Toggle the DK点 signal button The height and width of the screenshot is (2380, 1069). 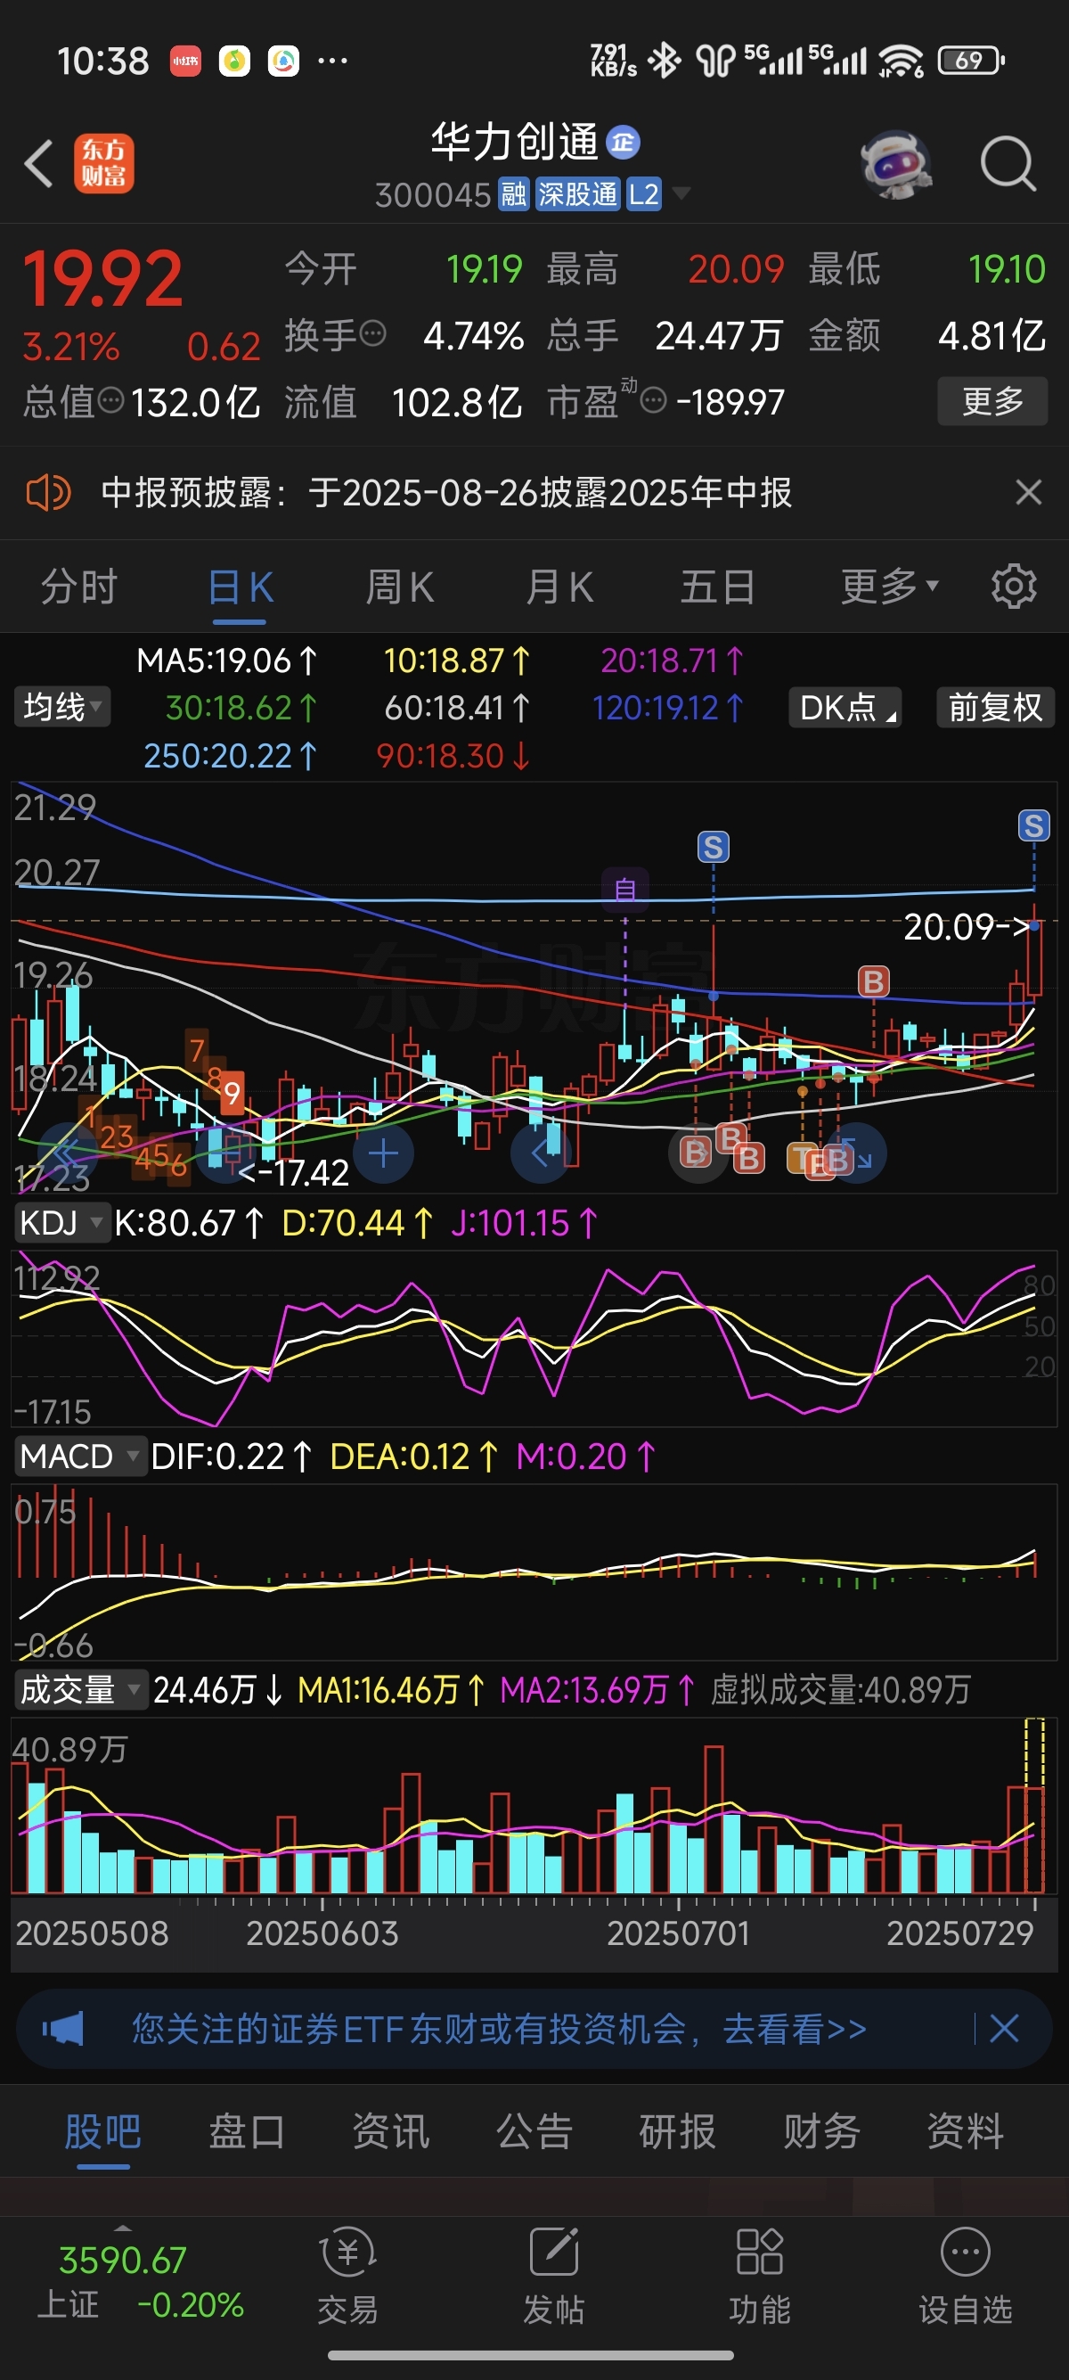tap(845, 708)
